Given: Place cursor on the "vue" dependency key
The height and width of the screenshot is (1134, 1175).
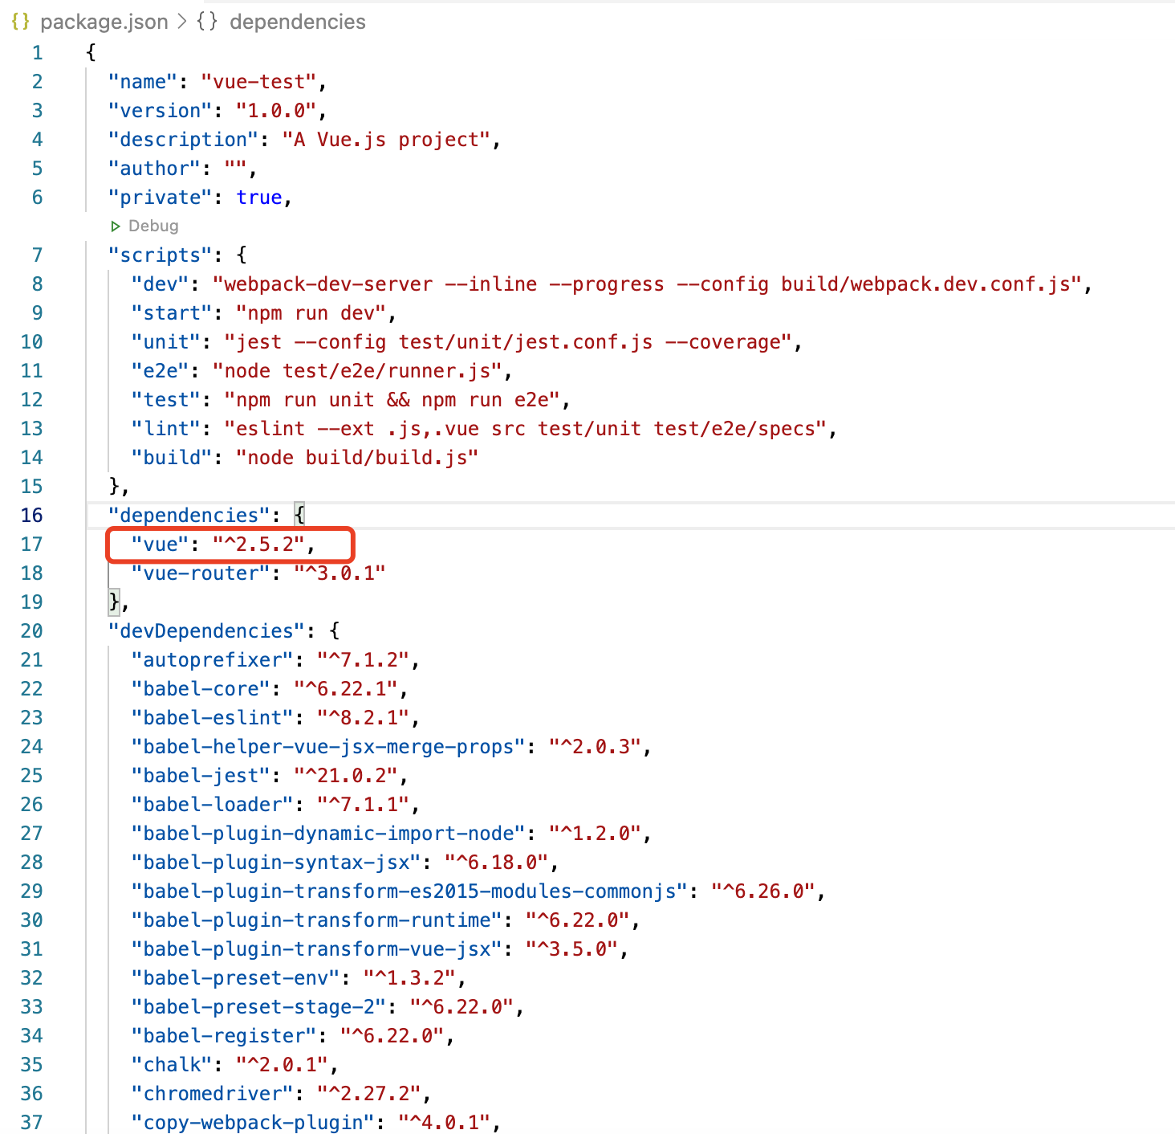Looking at the screenshot, I should point(160,545).
